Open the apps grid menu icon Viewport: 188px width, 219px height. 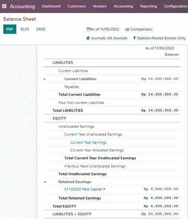coord(4,6)
